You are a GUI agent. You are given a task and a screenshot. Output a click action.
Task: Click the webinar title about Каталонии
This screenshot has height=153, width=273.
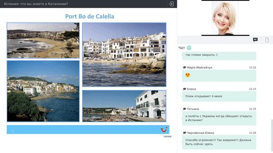(x=36, y=4)
